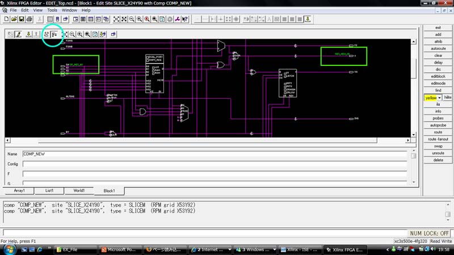Open the View menu

(37, 10)
